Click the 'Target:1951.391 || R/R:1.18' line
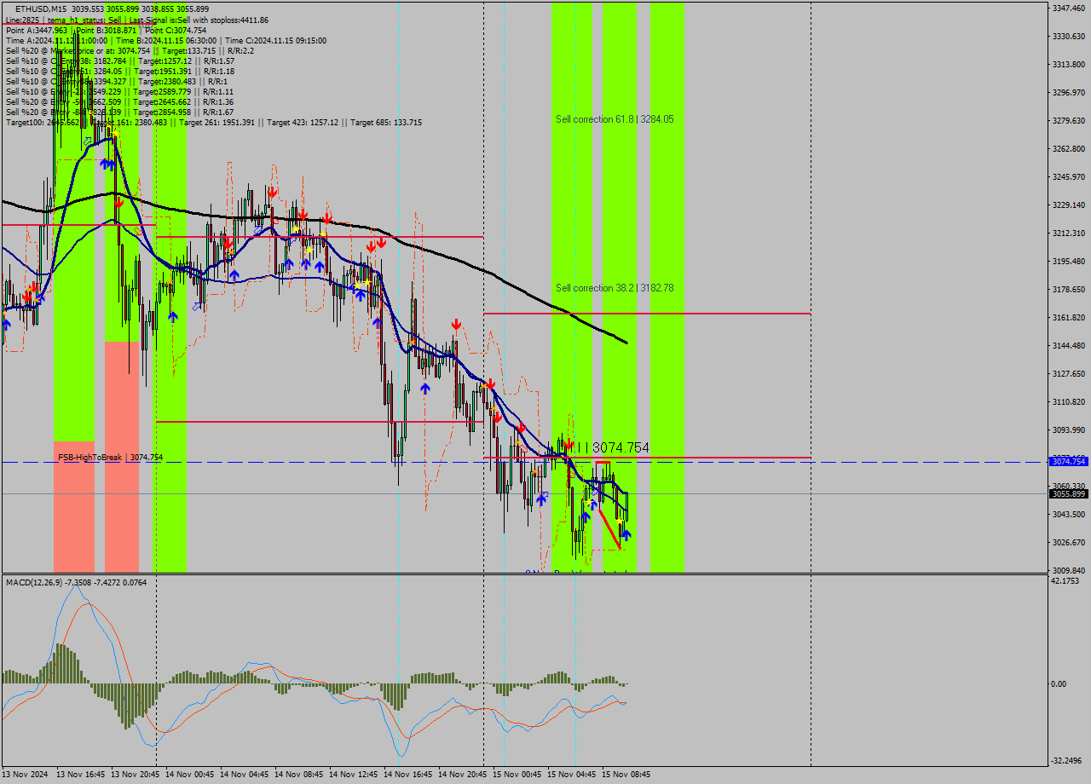The width and height of the screenshot is (1091, 784). coord(183,71)
